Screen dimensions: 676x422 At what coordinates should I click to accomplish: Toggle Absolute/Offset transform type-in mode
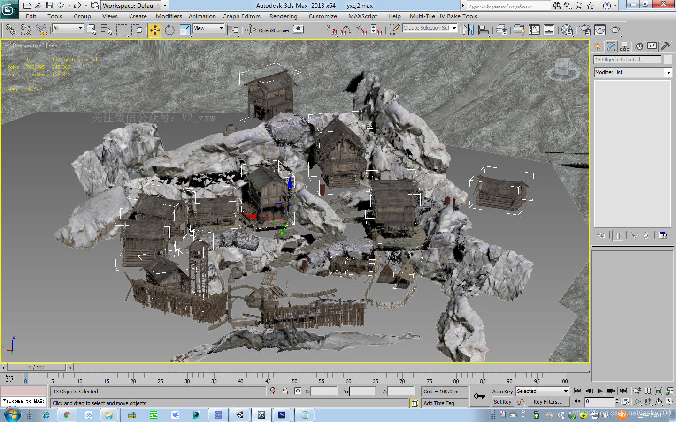(x=298, y=391)
